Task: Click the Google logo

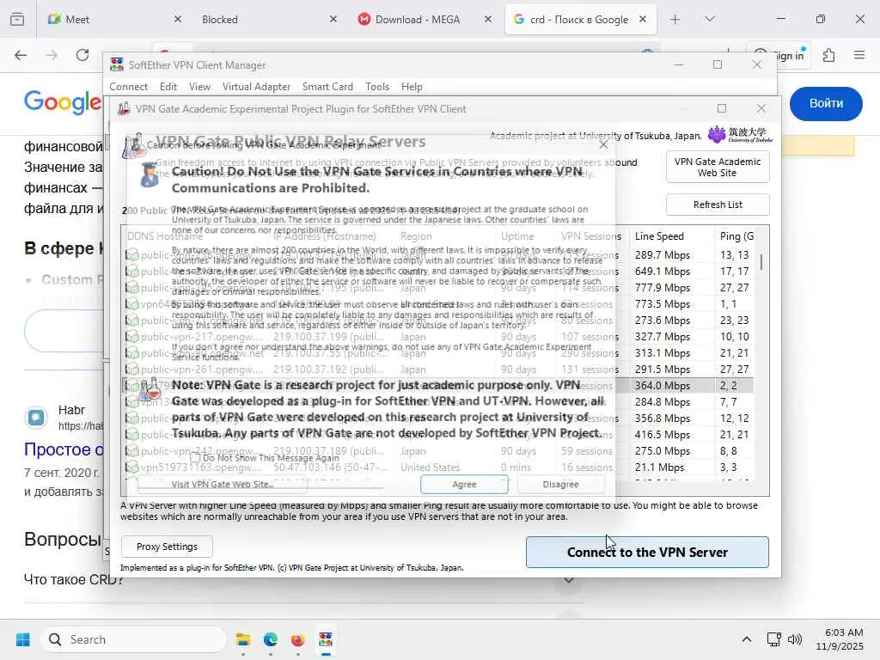Action: pos(63,102)
